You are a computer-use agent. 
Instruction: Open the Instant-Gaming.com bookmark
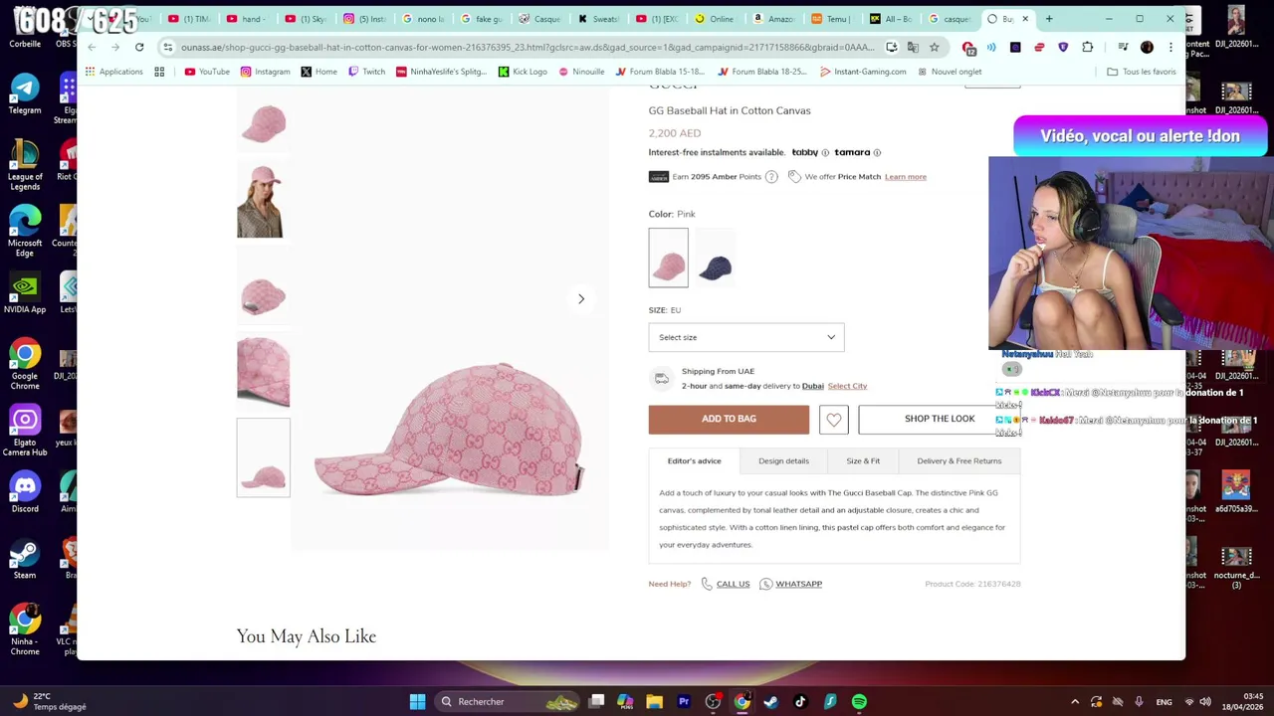click(x=863, y=72)
